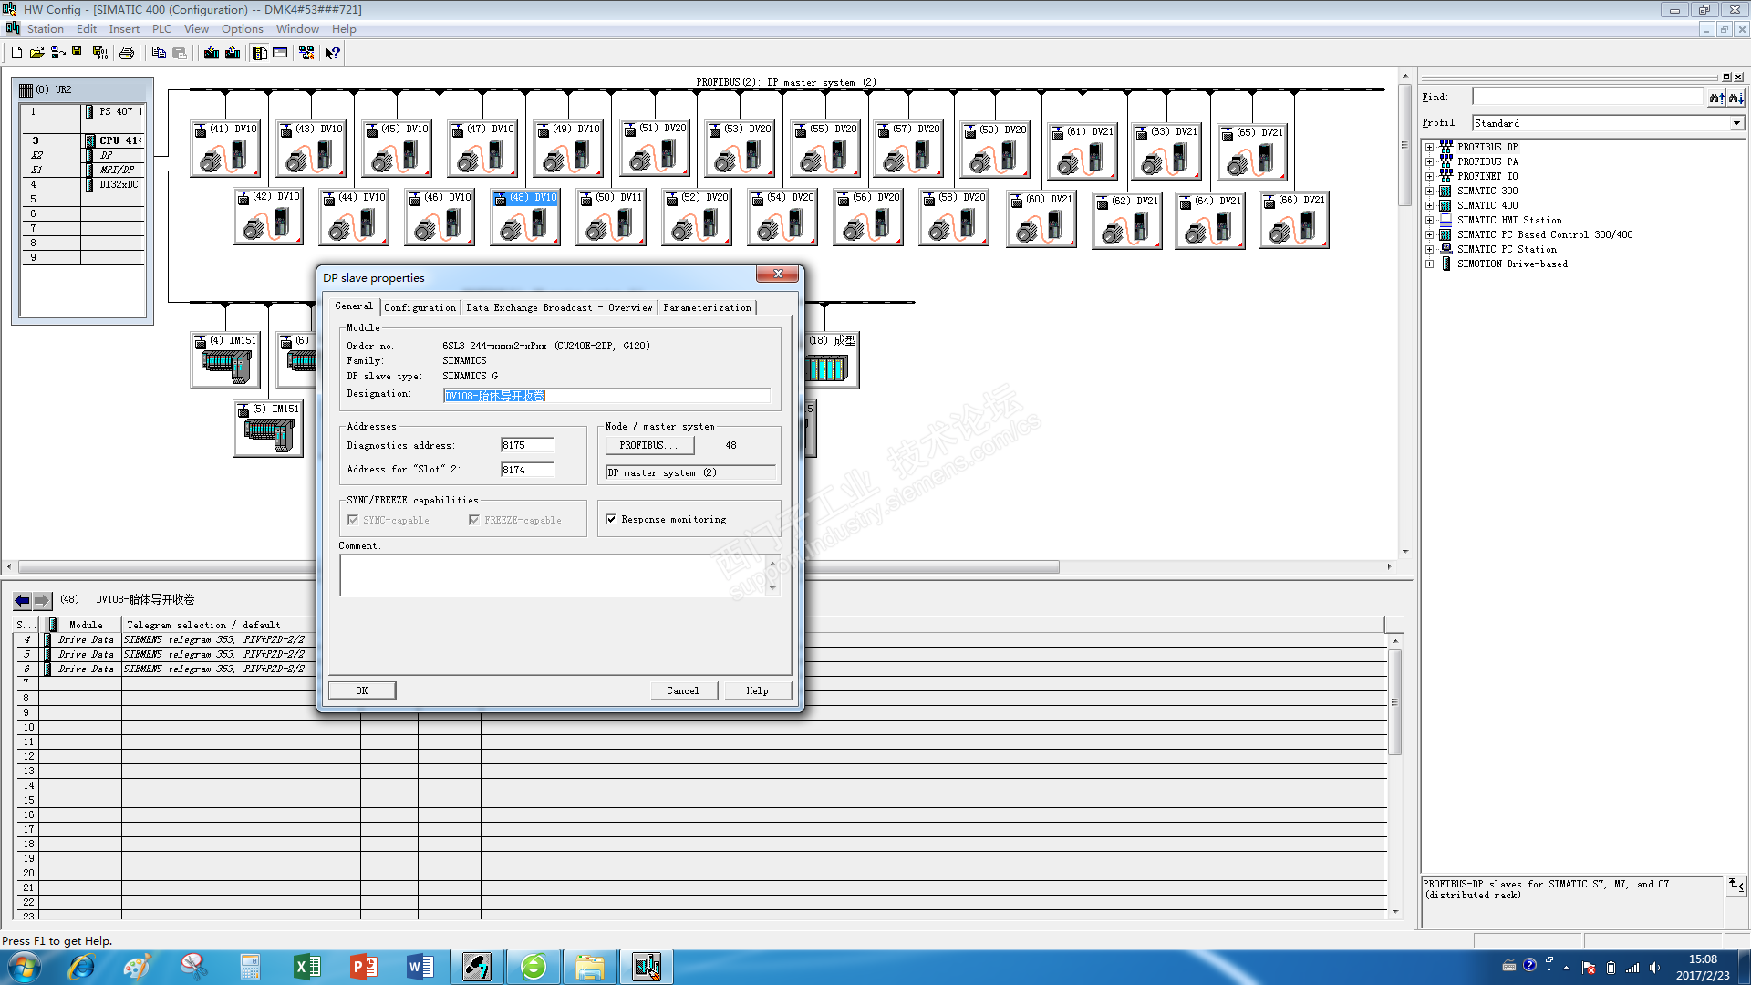Toggle the hardware Catalog view icon
Image resolution: width=1751 pixels, height=985 pixels.
coord(260,53)
